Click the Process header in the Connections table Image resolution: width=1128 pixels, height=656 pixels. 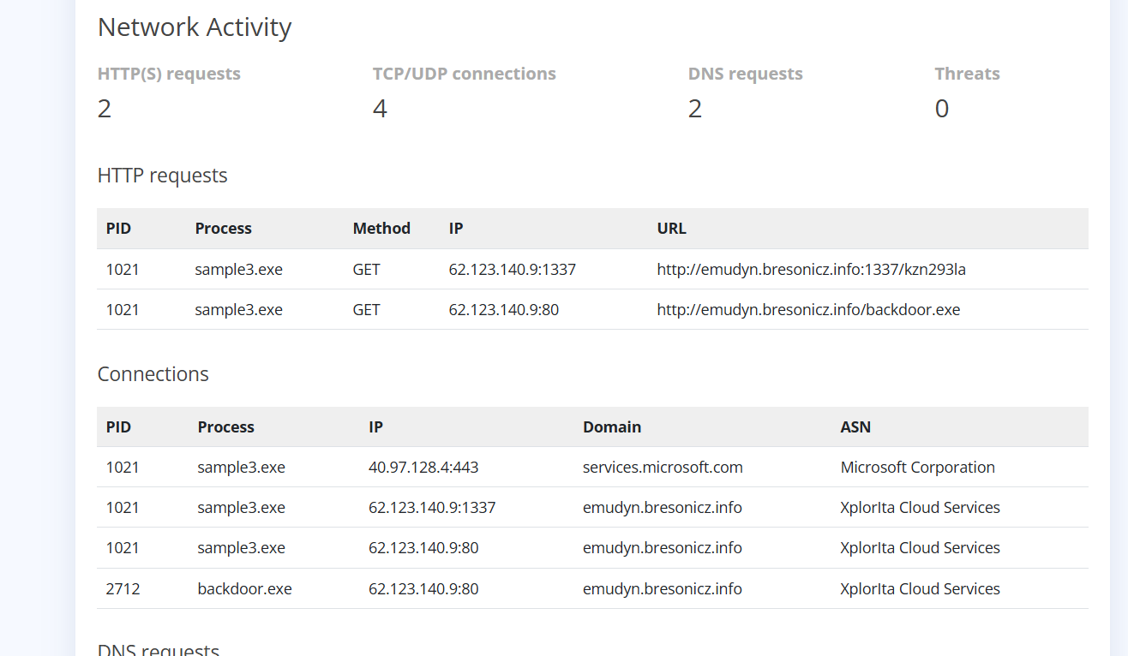coord(225,427)
